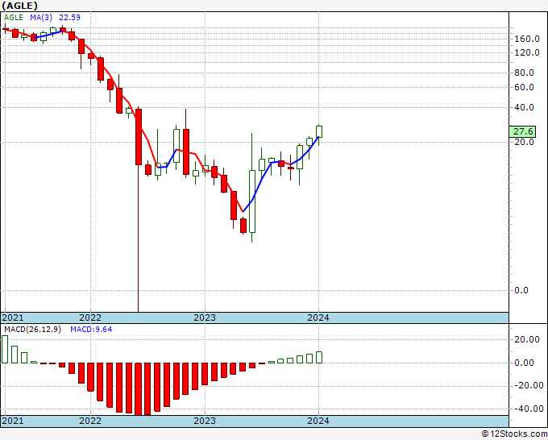Screen dimensions: 548x440
Task: Click the 2022 label on price chart timeline
Action: 90,318
